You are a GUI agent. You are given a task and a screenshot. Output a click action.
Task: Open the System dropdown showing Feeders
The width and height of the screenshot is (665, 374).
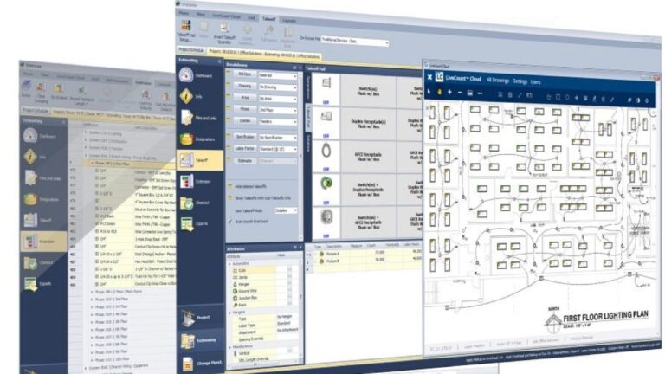pos(278,122)
